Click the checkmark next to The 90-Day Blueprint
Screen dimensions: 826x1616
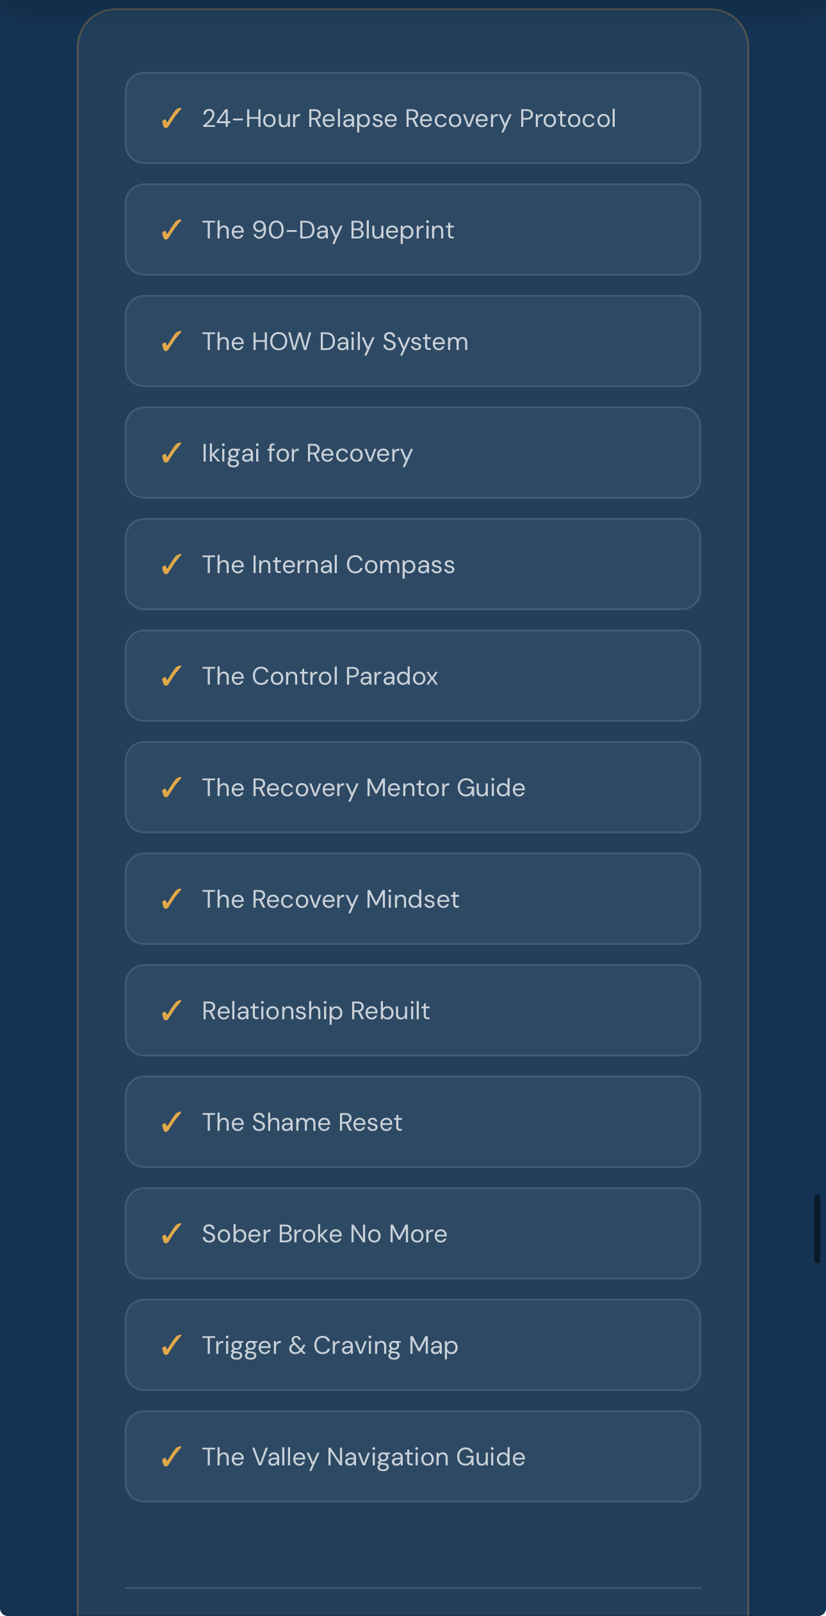[171, 230]
